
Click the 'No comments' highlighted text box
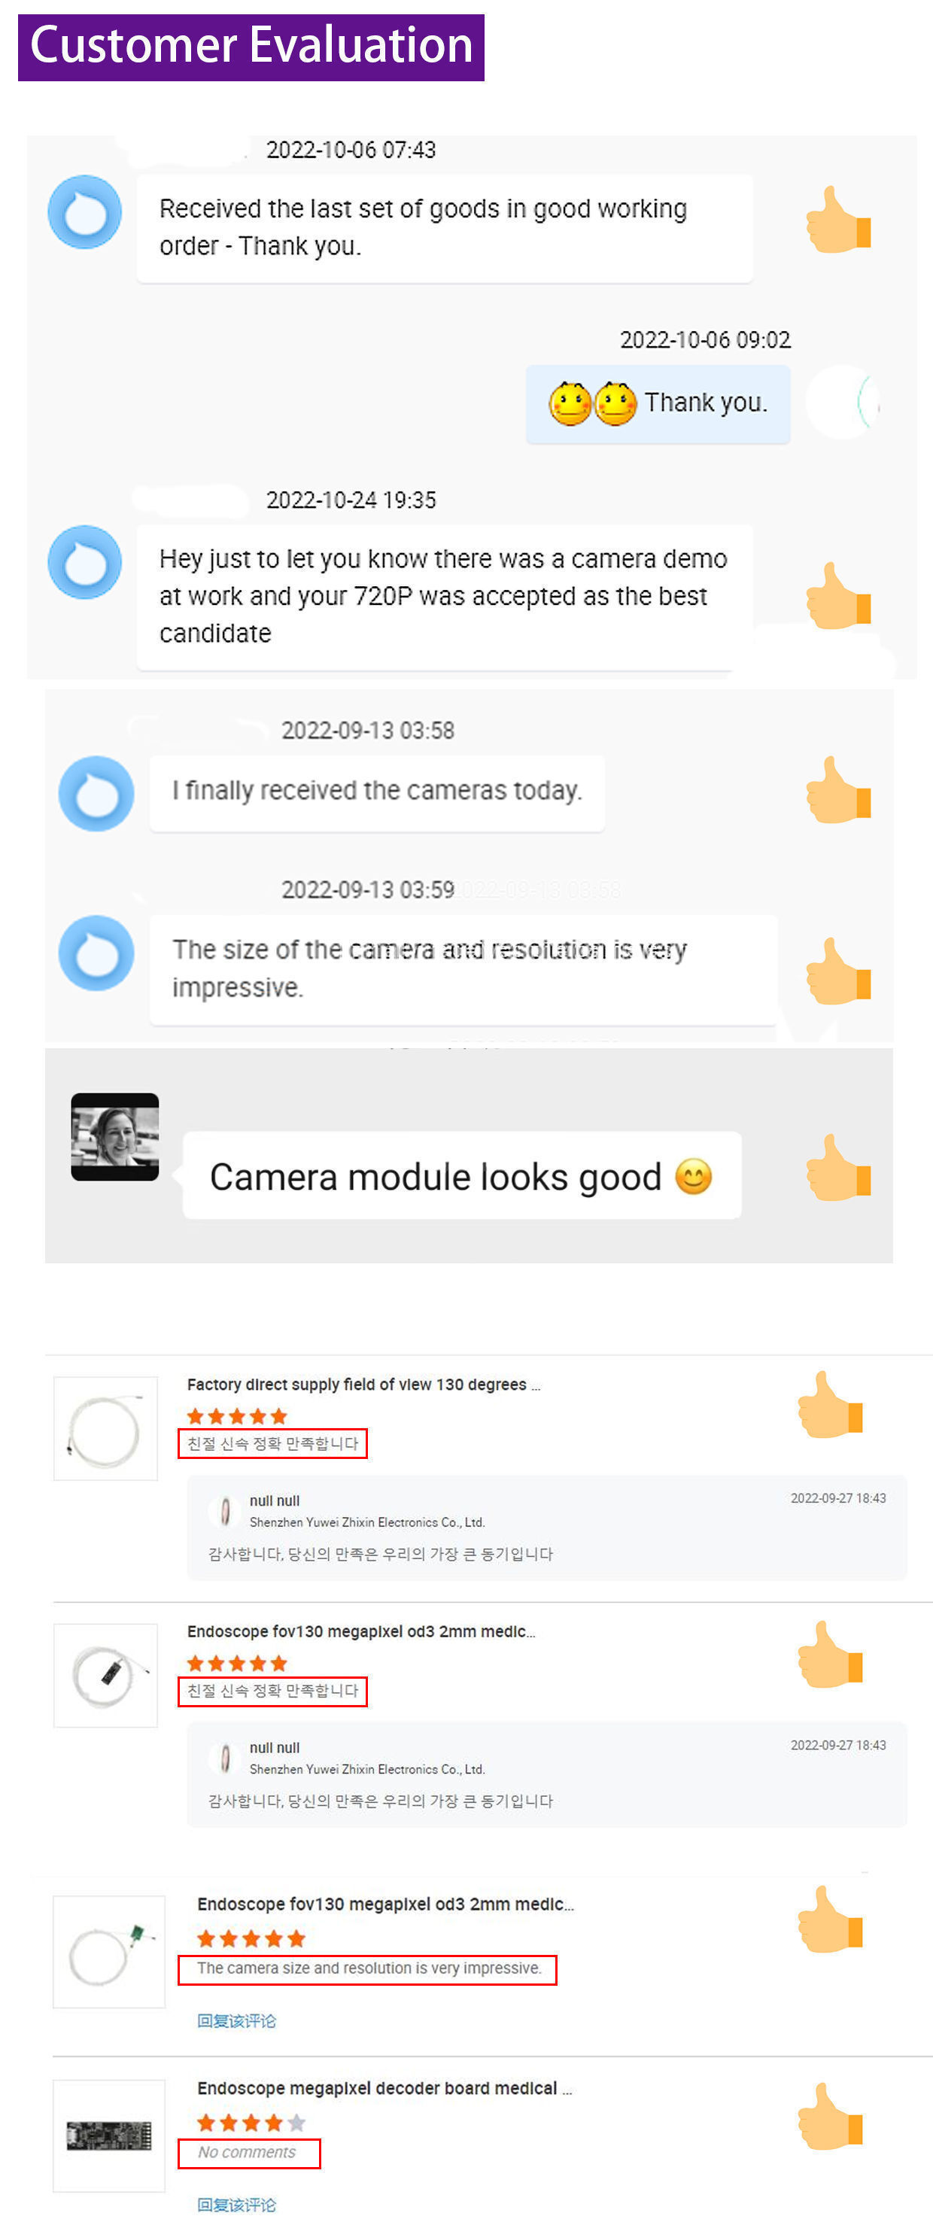coord(249,2153)
